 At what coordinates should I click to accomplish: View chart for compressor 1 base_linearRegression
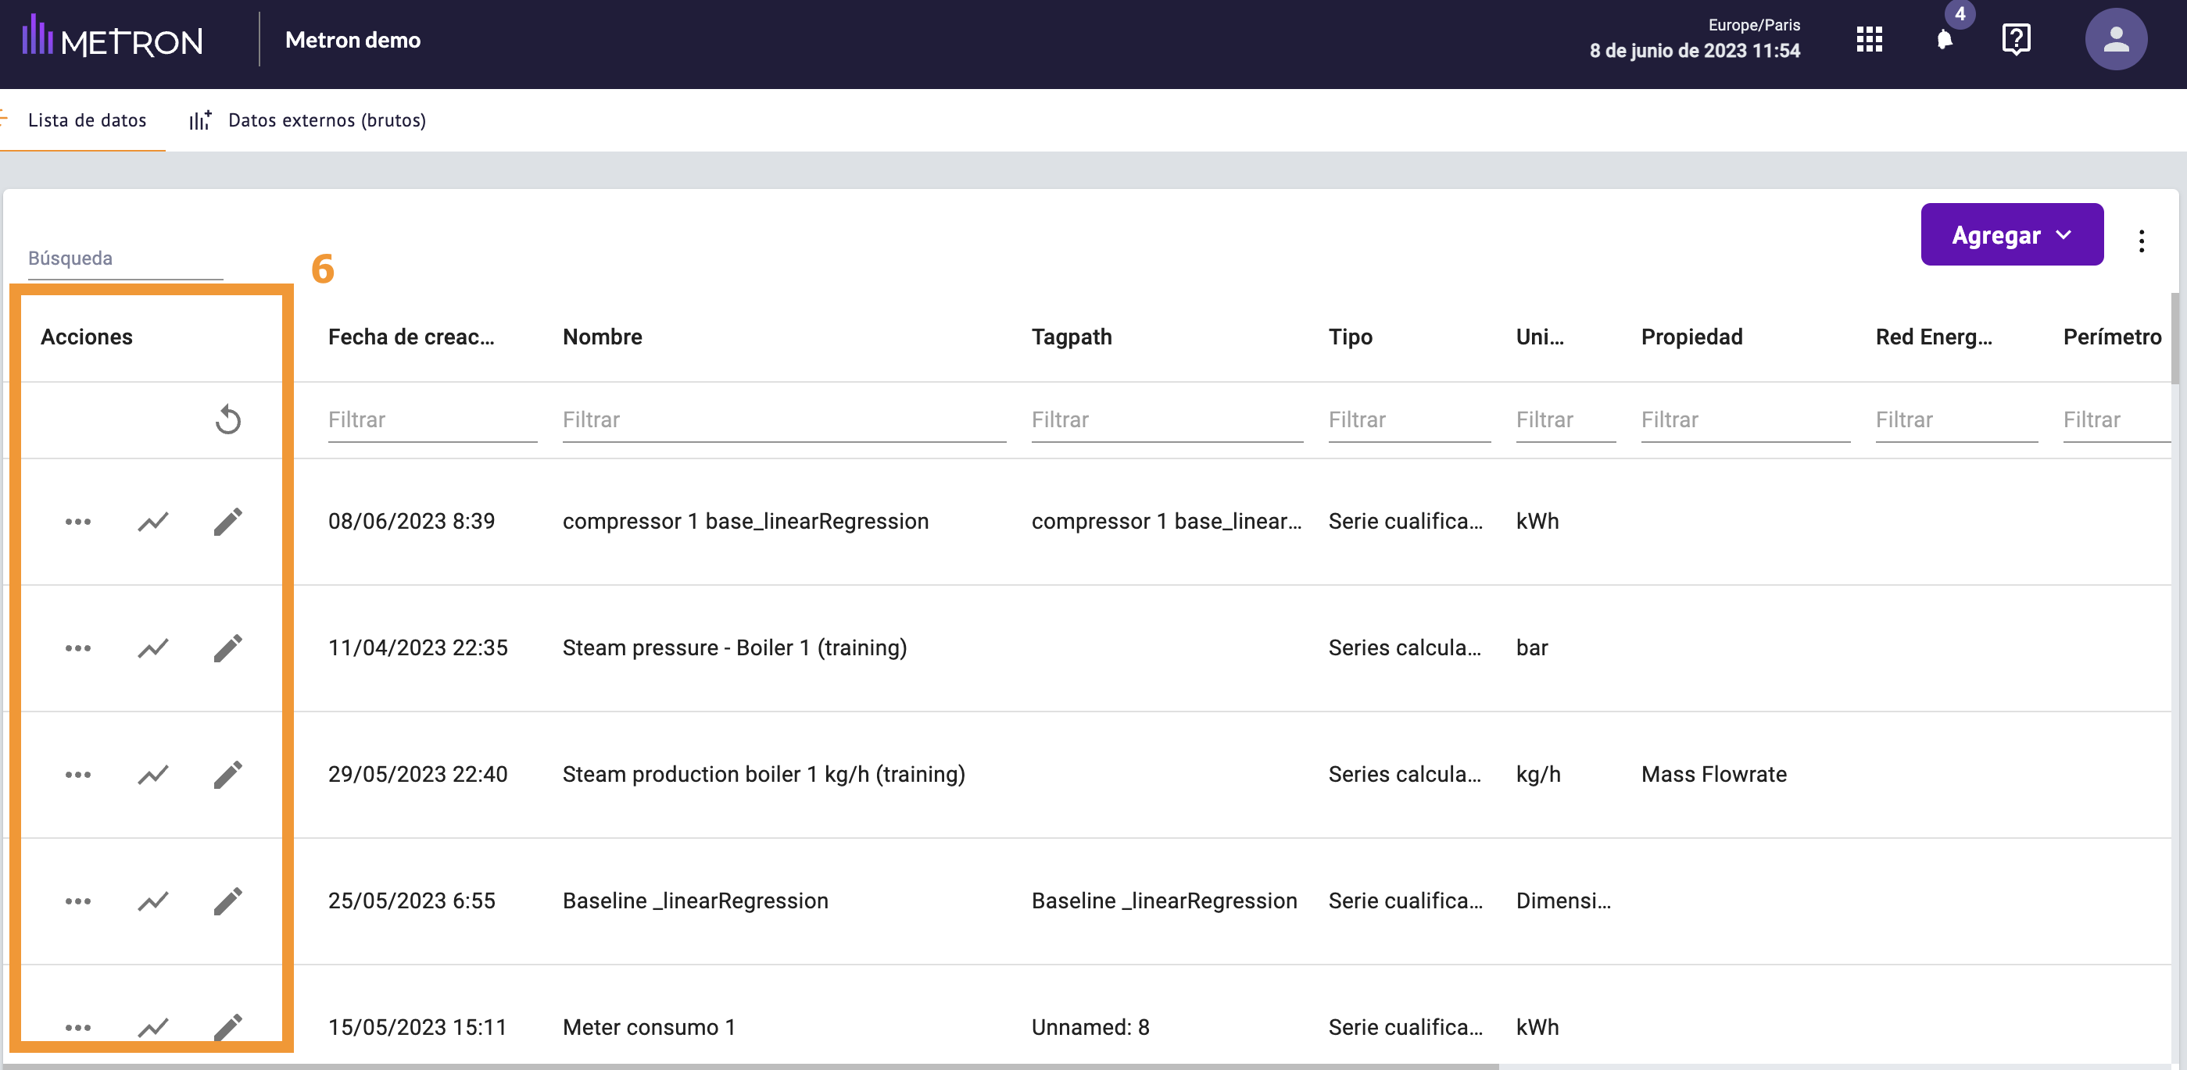[153, 522]
